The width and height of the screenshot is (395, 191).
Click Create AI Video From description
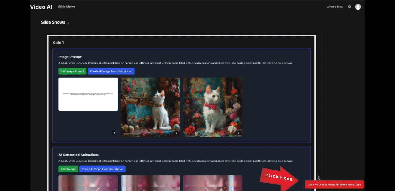[x=102, y=169]
